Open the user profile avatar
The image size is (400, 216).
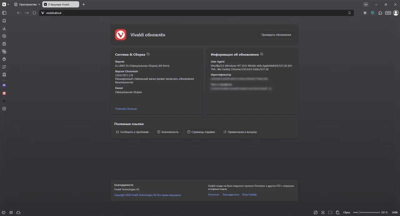(396, 13)
